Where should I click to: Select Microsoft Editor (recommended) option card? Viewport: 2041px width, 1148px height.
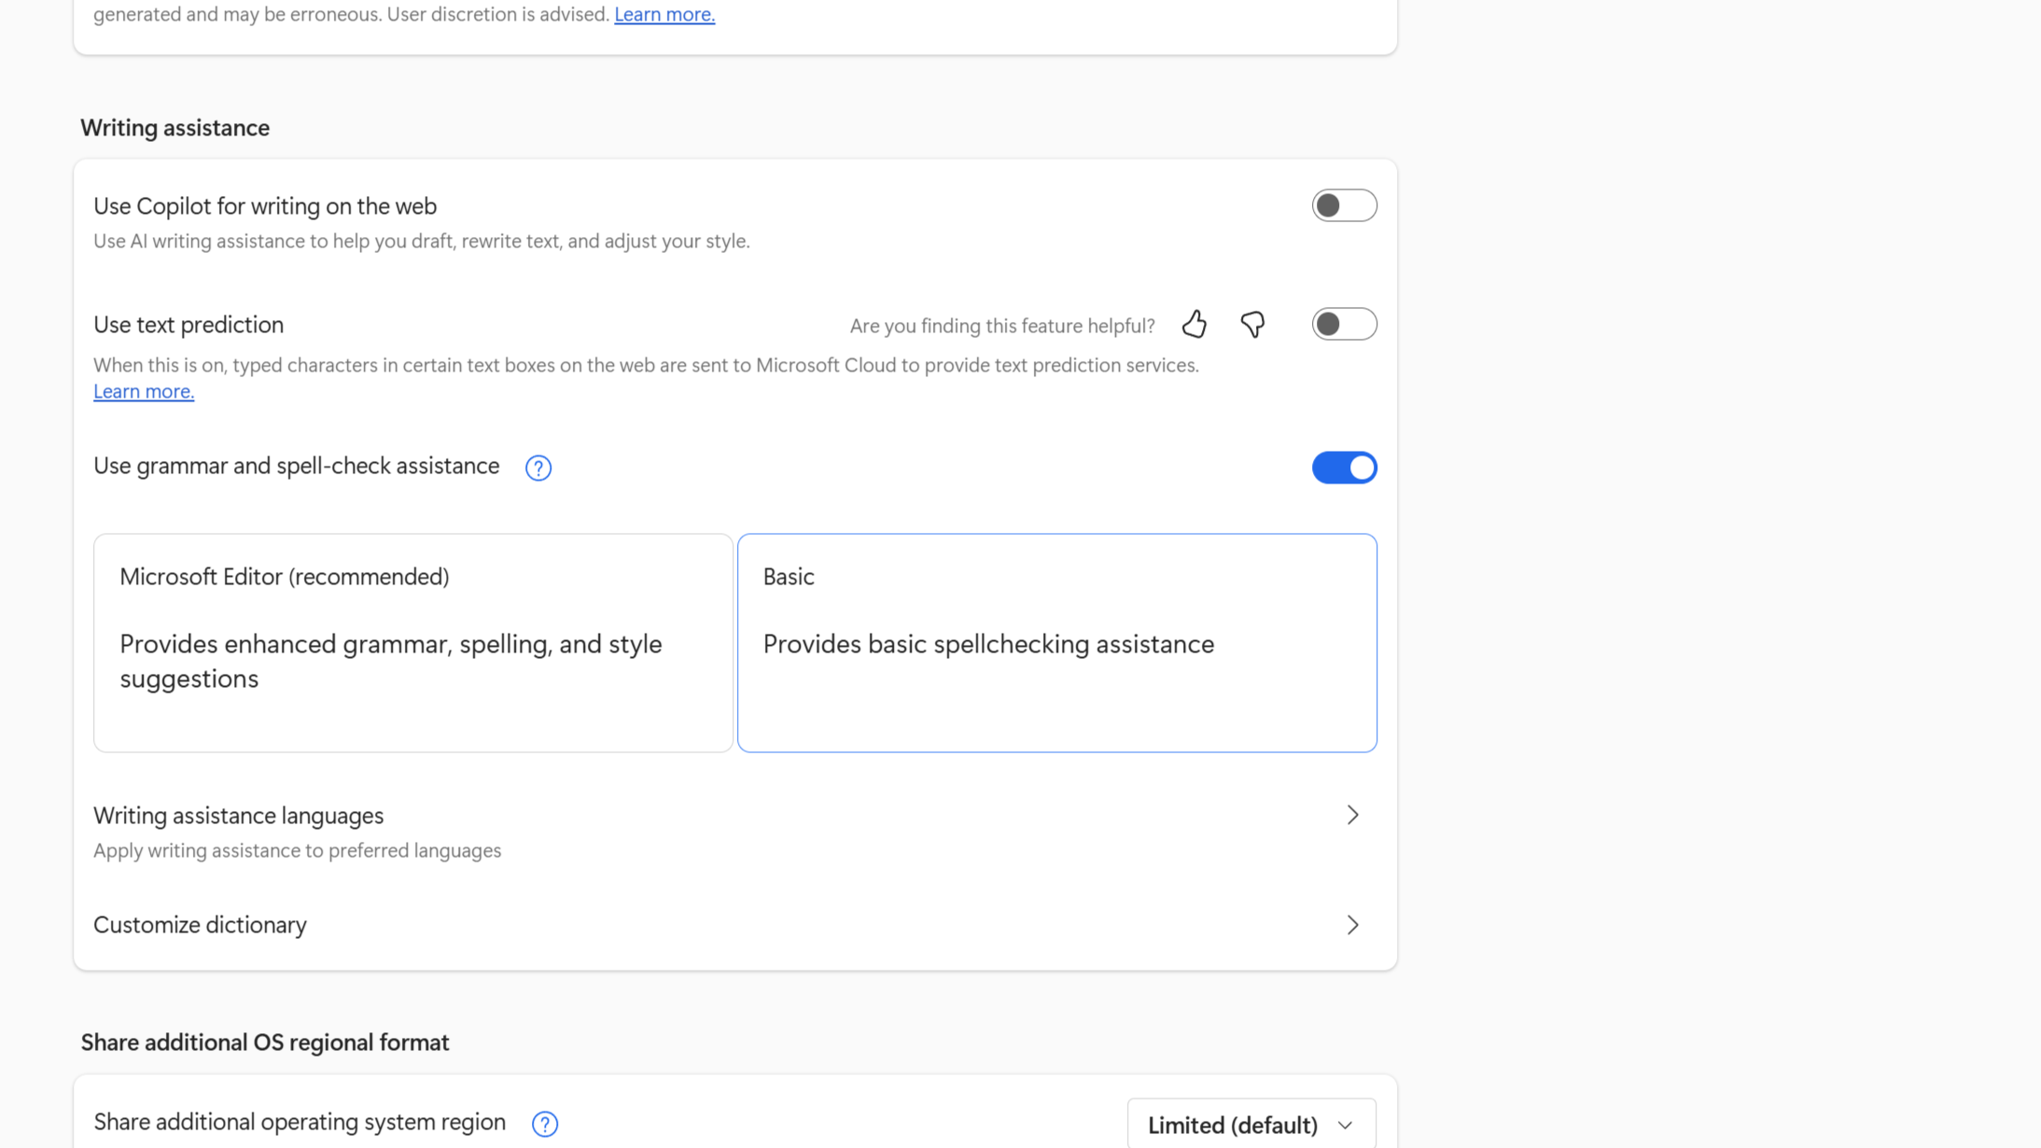coord(412,642)
